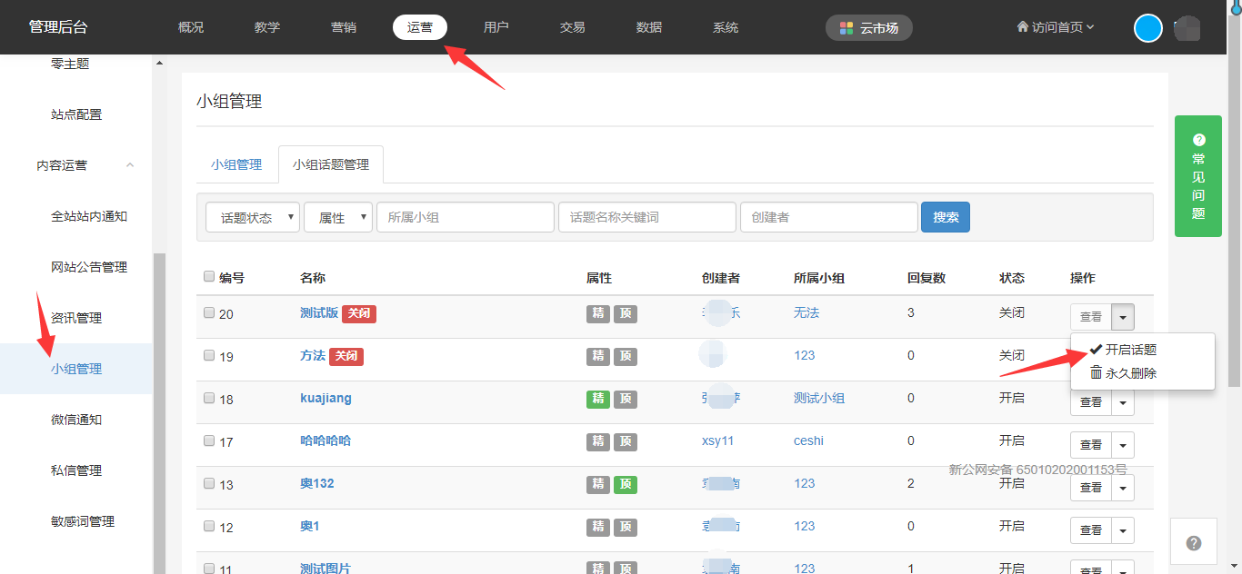Click the 话题名称关键词 keyword input field
This screenshot has width=1242, height=574.
[646, 218]
